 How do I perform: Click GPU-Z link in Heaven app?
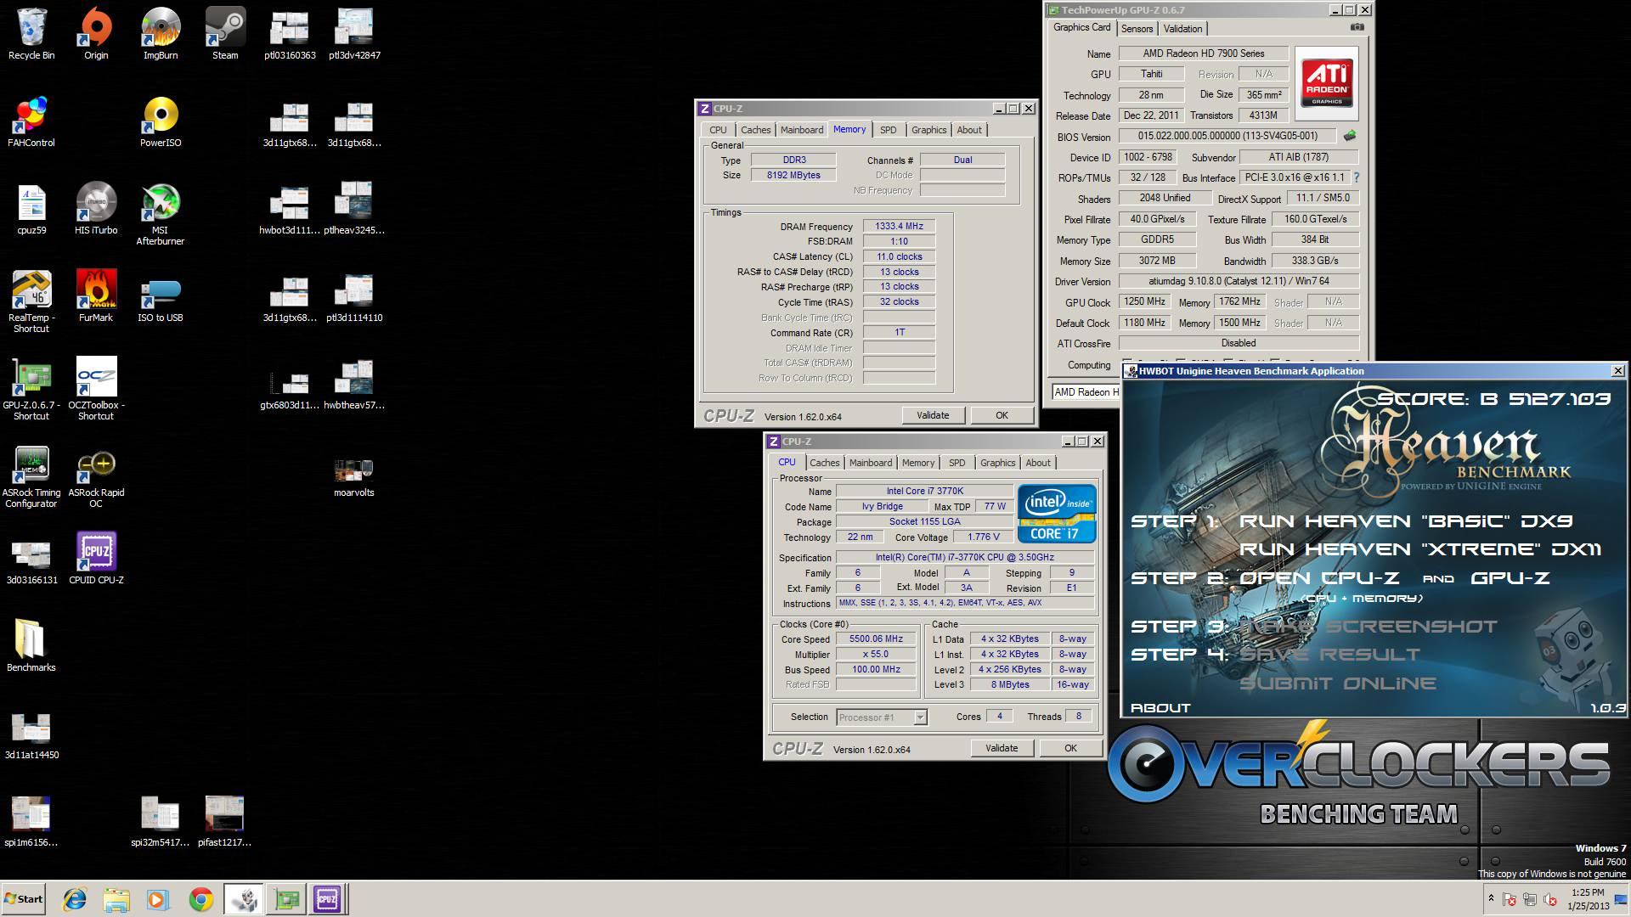click(x=1511, y=578)
